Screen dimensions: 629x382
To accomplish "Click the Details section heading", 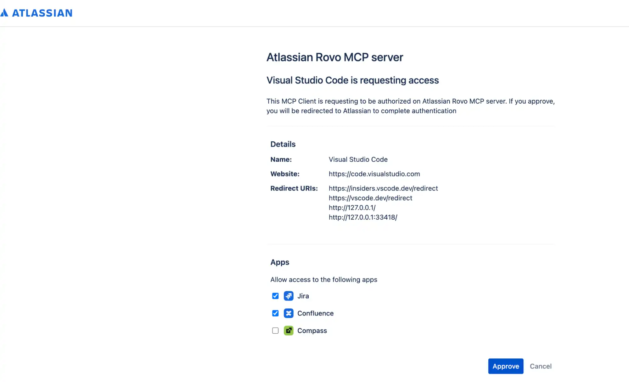I will tap(283, 144).
